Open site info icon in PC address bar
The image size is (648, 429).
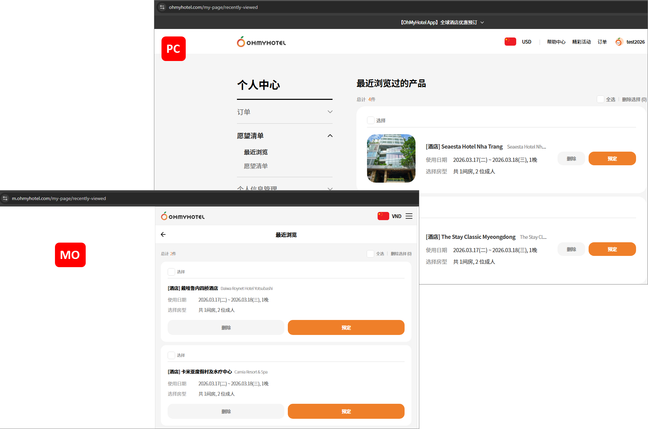162,7
